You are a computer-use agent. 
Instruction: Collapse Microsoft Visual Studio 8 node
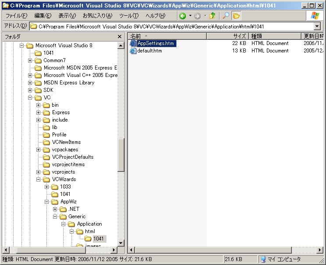[21, 45]
